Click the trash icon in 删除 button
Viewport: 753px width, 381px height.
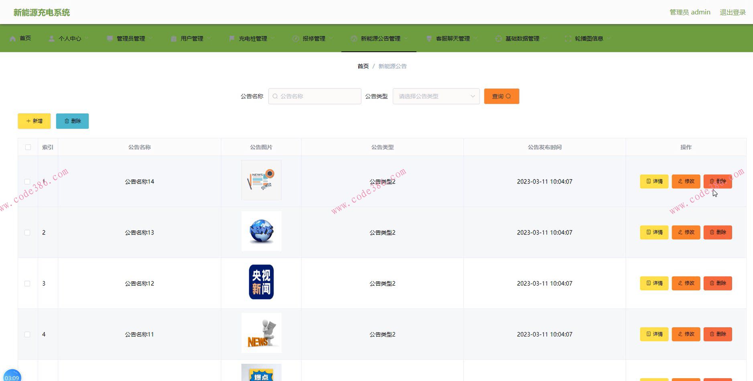(x=66, y=121)
